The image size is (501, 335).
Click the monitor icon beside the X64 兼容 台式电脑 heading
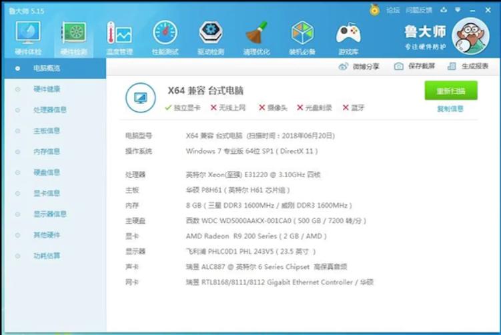coord(141,98)
